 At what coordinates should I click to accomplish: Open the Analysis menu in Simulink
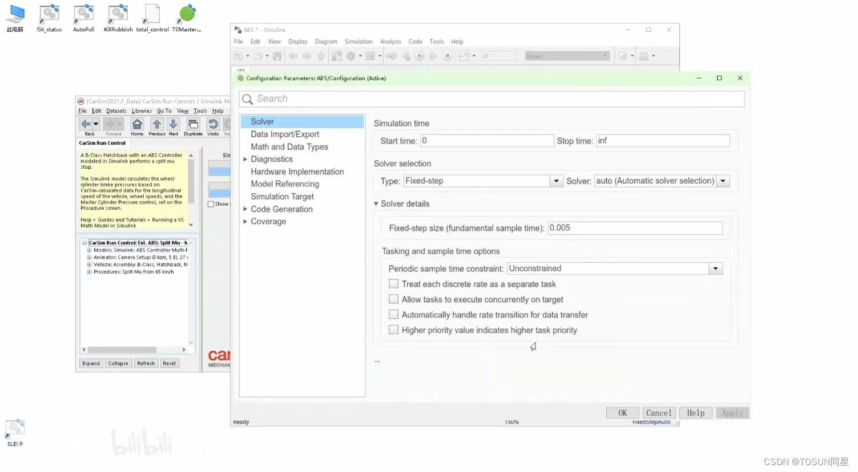[x=390, y=42]
